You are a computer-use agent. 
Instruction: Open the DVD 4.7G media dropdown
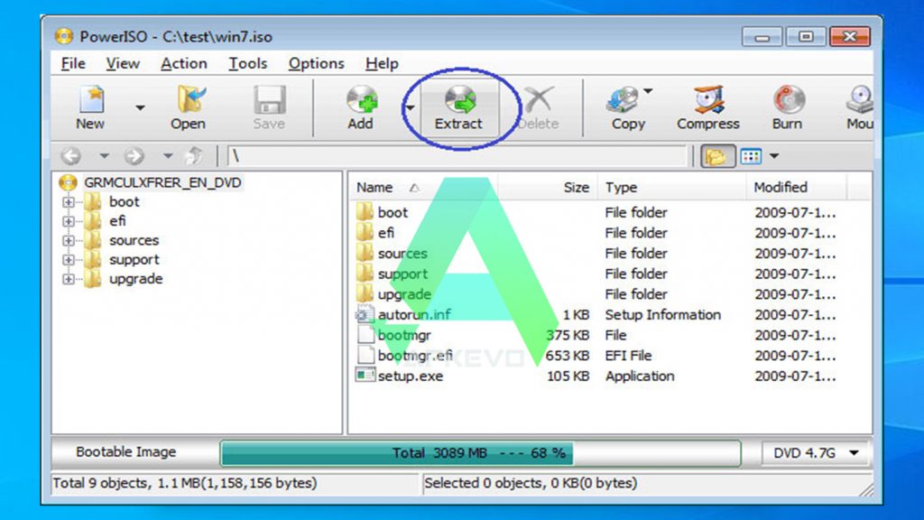click(x=816, y=453)
